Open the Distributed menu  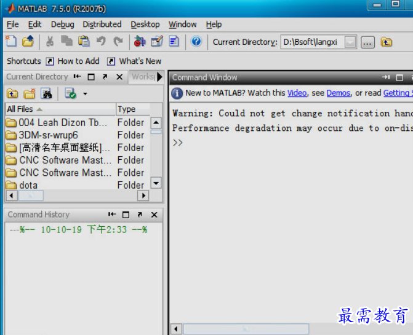pos(102,25)
